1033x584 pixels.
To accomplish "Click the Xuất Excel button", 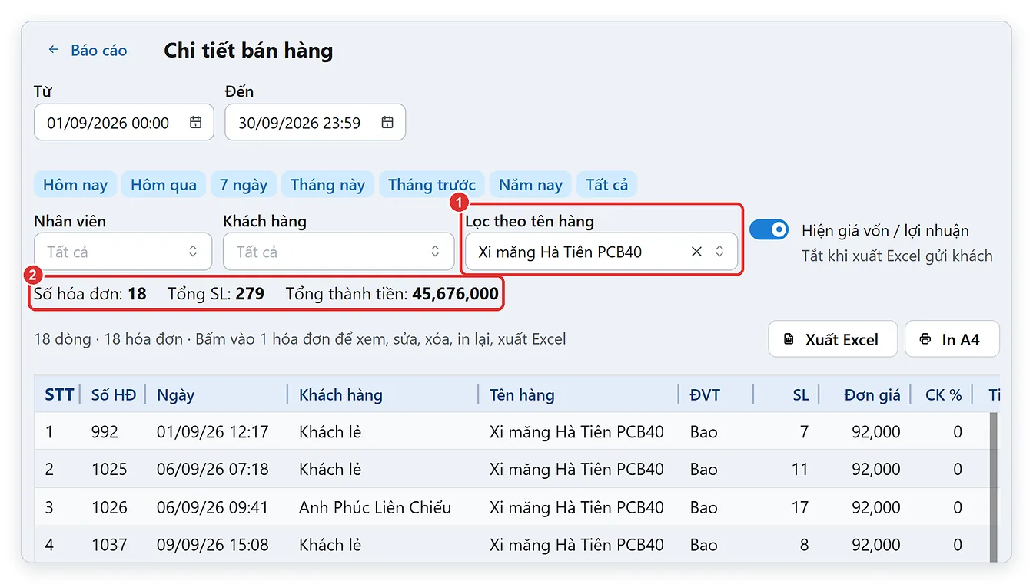I will 832,339.
